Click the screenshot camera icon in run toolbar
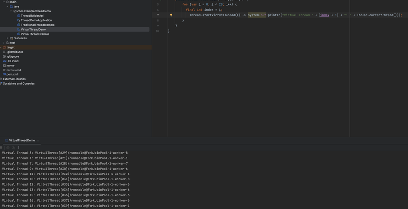408x209 pixels. click(x=8, y=148)
